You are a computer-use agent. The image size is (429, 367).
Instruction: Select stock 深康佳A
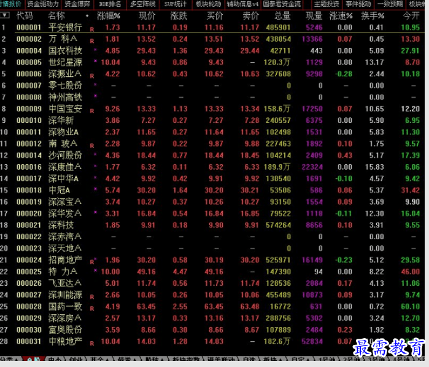coord(65,167)
